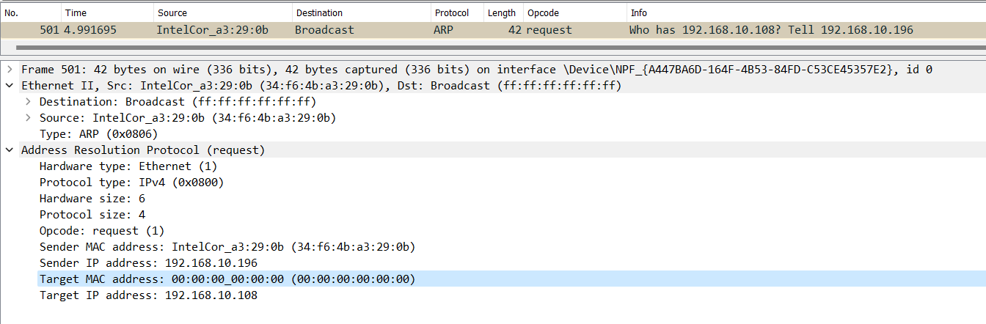Collapse the Address Resolution Protocol section
The height and width of the screenshot is (324, 986).
[x=10, y=150]
